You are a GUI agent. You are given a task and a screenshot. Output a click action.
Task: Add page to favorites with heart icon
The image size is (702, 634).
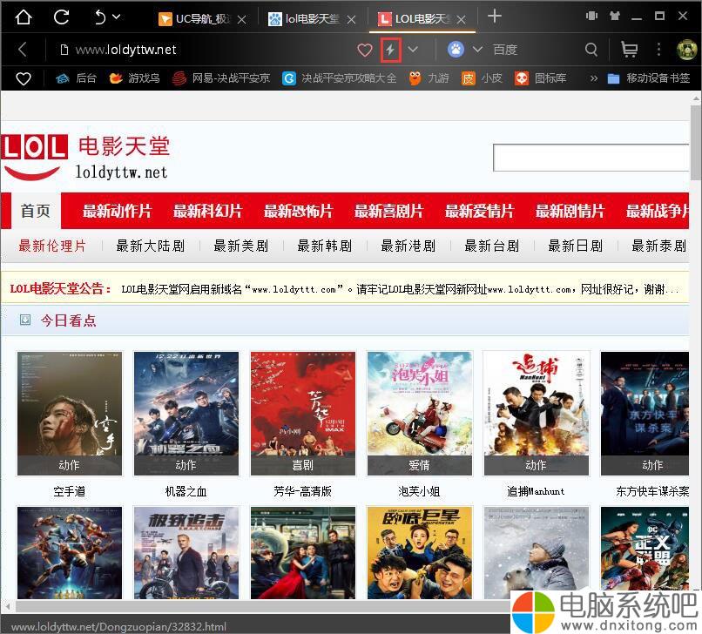[365, 50]
